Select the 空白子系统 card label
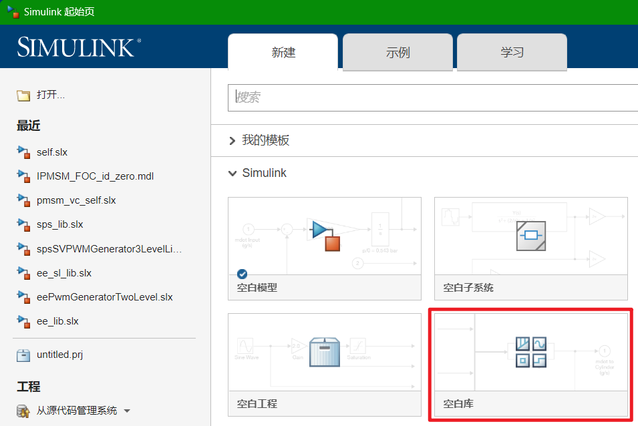Image resolution: width=638 pixels, height=426 pixels. coord(468,287)
